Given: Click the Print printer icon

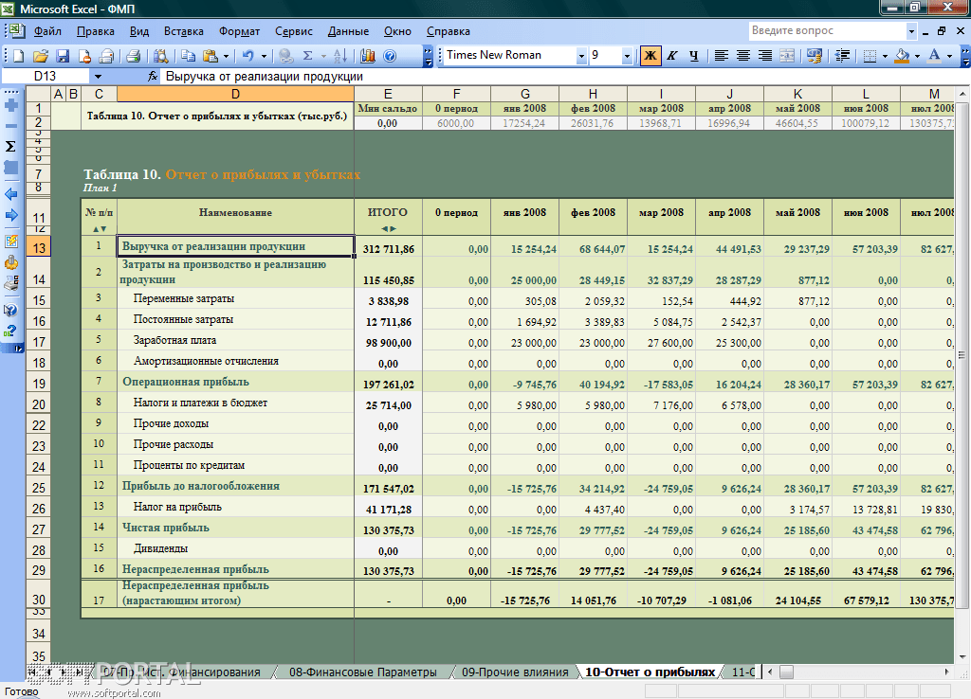Looking at the screenshot, I should click(133, 56).
